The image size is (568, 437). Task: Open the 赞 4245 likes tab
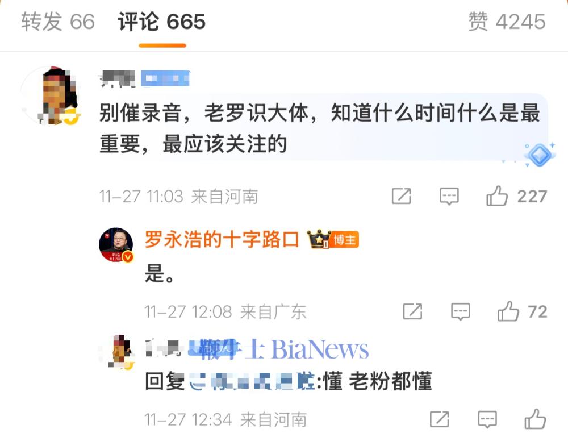tap(507, 22)
